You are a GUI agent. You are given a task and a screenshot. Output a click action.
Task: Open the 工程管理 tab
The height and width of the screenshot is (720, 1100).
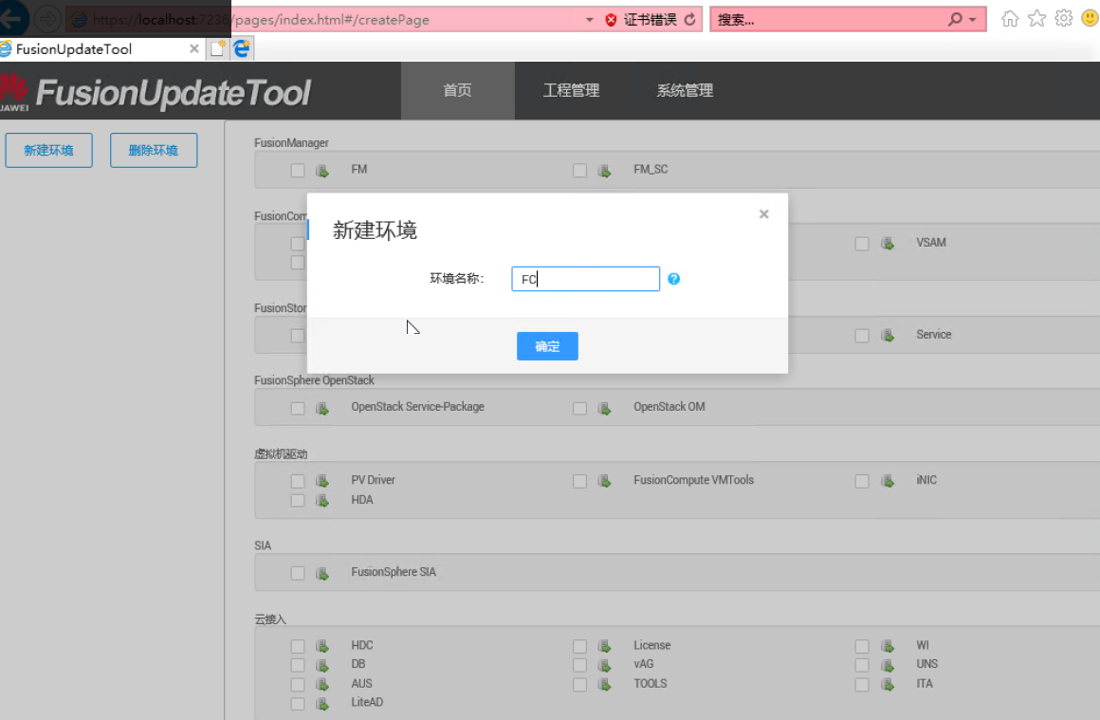coord(571,90)
